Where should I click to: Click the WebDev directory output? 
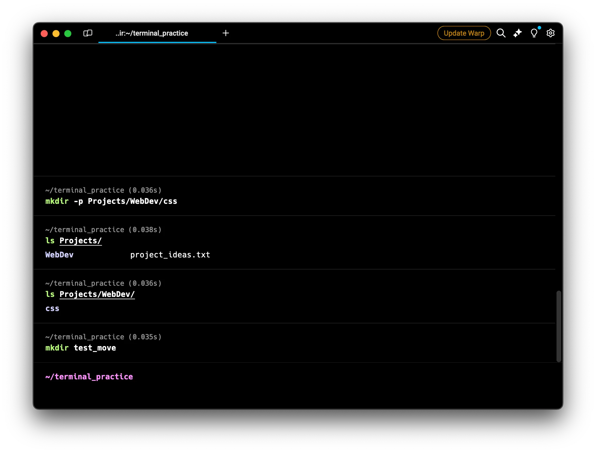[x=59, y=255]
